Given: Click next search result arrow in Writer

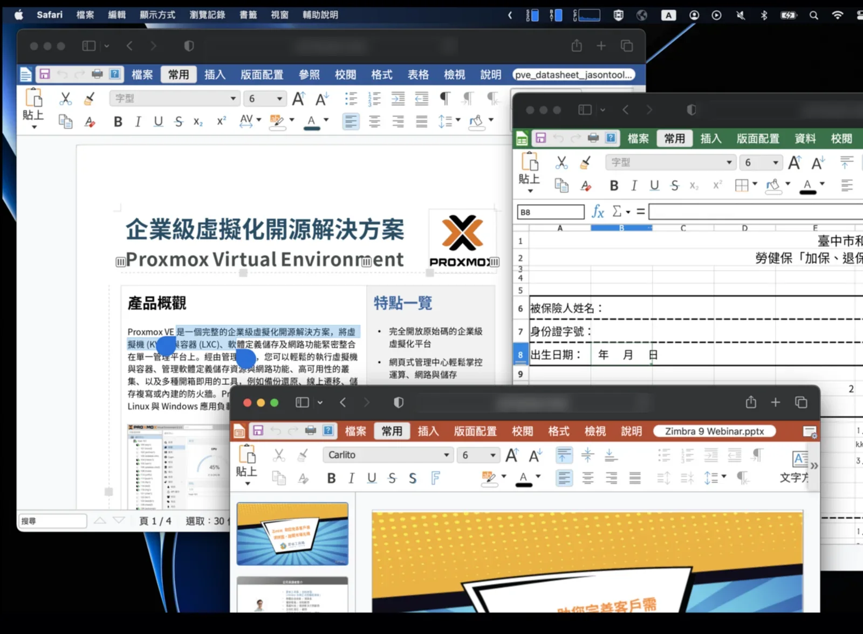Looking at the screenshot, I should pyautogui.click(x=119, y=520).
